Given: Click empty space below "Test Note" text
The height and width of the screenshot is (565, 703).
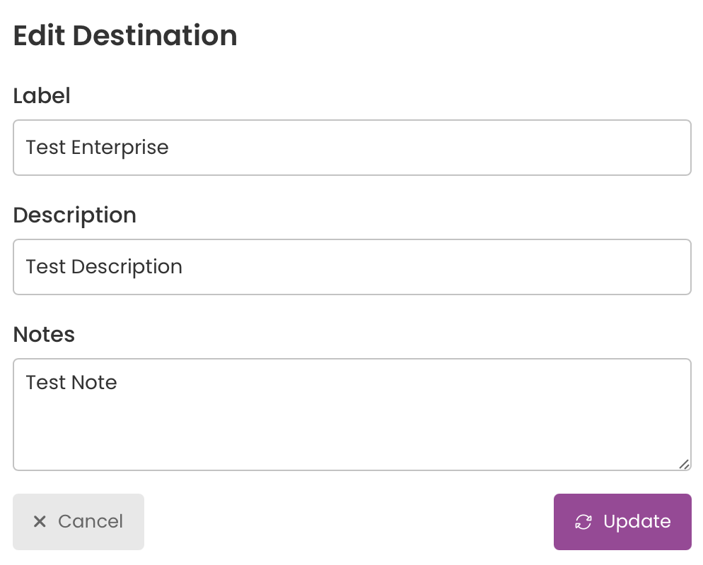Looking at the screenshot, I should (x=352, y=430).
